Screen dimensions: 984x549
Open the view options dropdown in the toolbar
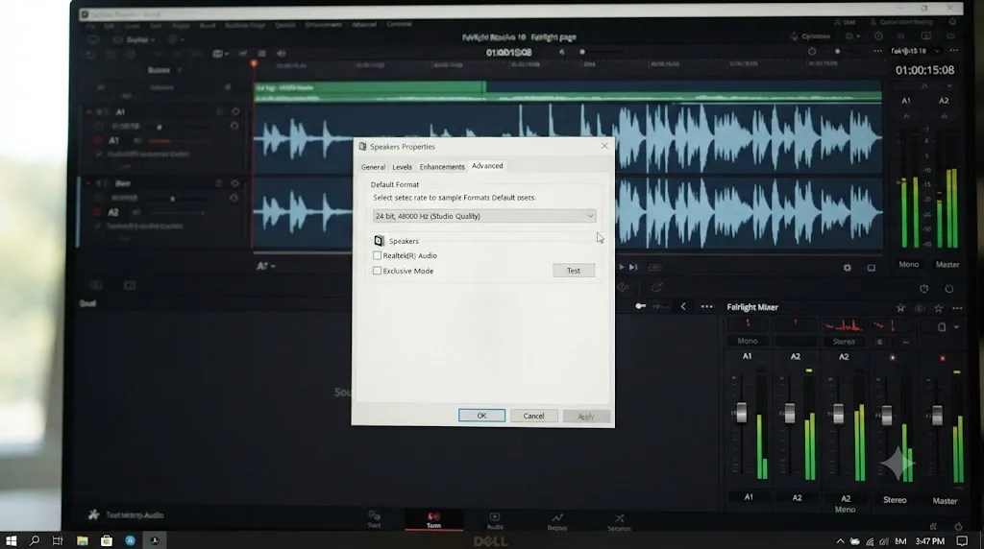(220, 54)
